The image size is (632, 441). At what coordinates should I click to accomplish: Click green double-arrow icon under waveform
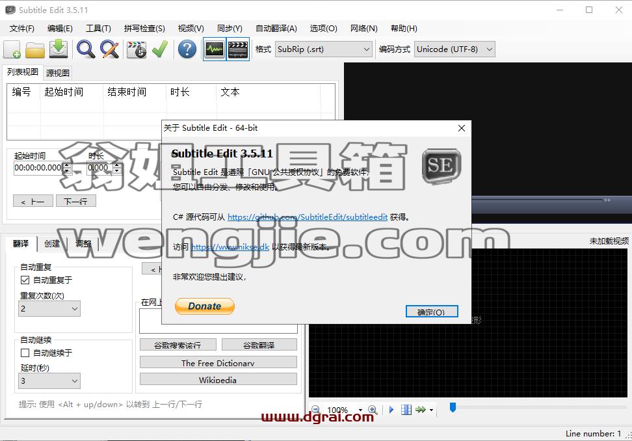coord(421,410)
